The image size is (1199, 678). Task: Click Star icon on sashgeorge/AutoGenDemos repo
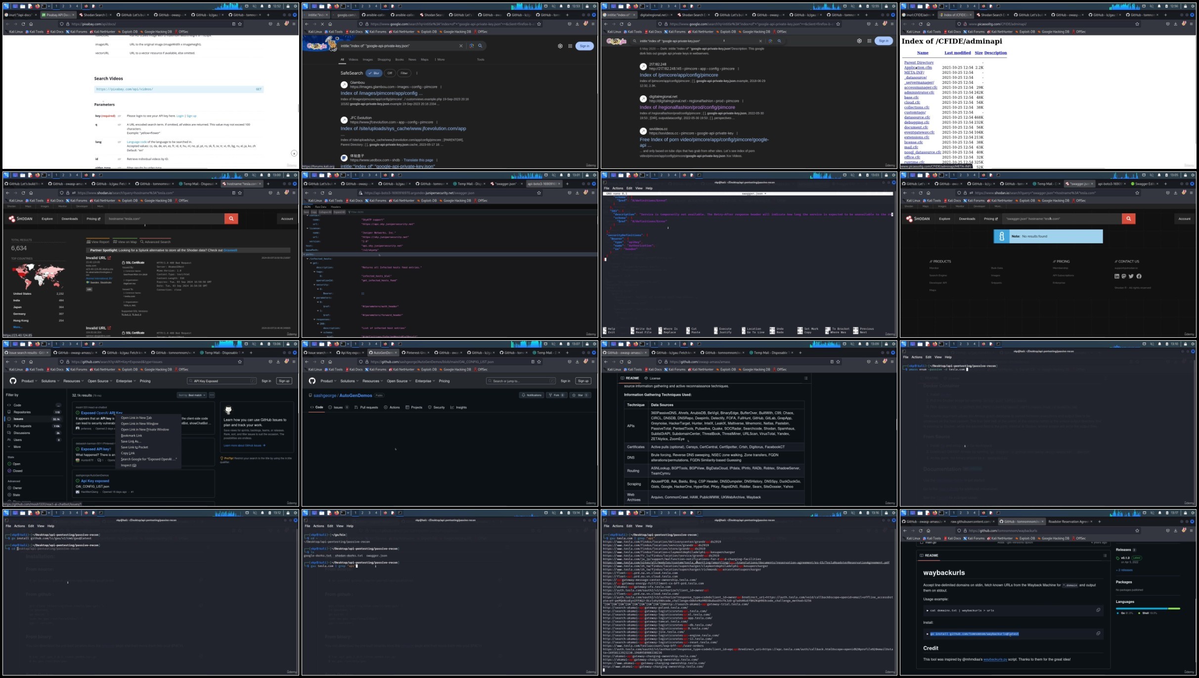574,395
